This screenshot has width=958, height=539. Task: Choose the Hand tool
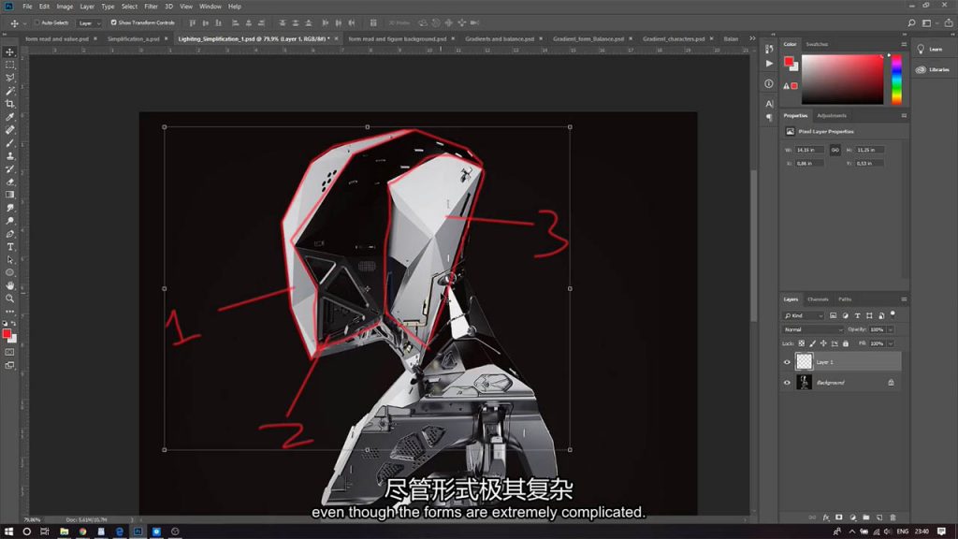pos(10,285)
